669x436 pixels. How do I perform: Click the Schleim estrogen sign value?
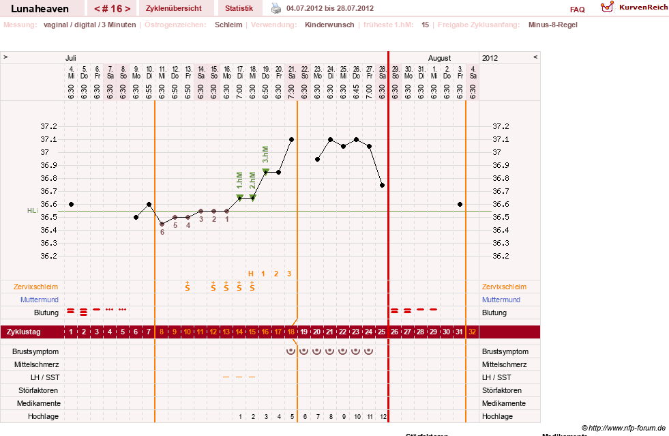228,25
